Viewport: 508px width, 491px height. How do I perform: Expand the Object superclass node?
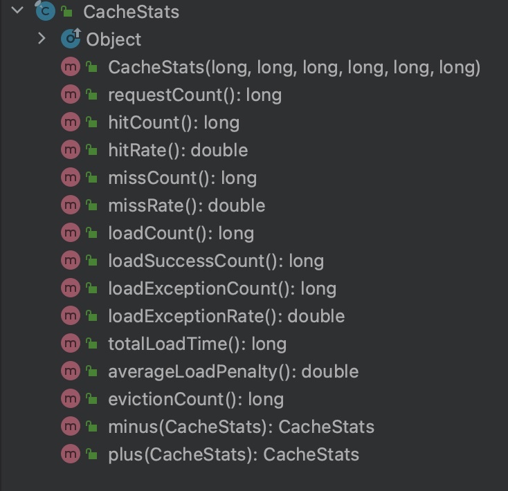coord(42,39)
